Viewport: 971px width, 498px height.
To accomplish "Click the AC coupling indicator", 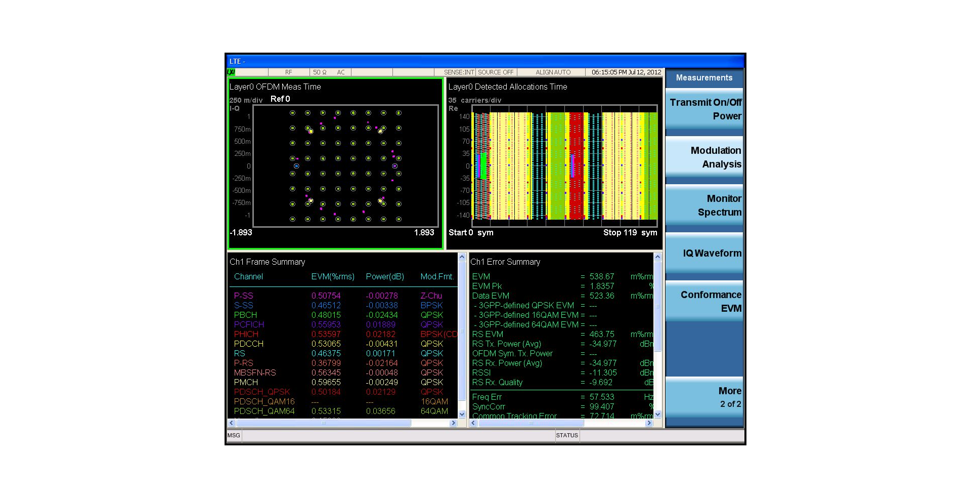I will tap(341, 72).
